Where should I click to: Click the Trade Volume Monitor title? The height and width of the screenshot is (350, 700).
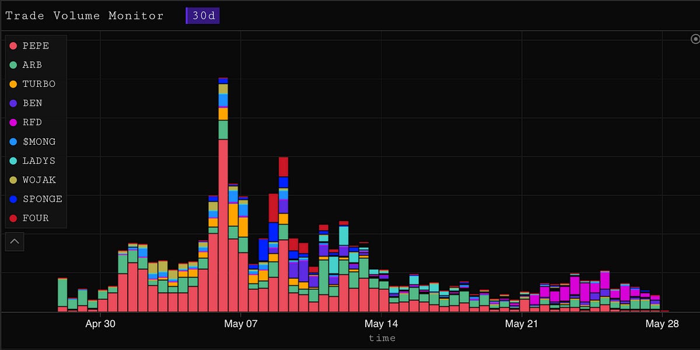click(85, 16)
